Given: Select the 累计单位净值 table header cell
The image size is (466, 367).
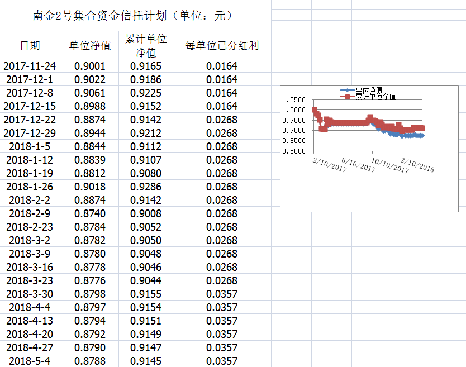Looking at the screenshot, I should [145, 45].
